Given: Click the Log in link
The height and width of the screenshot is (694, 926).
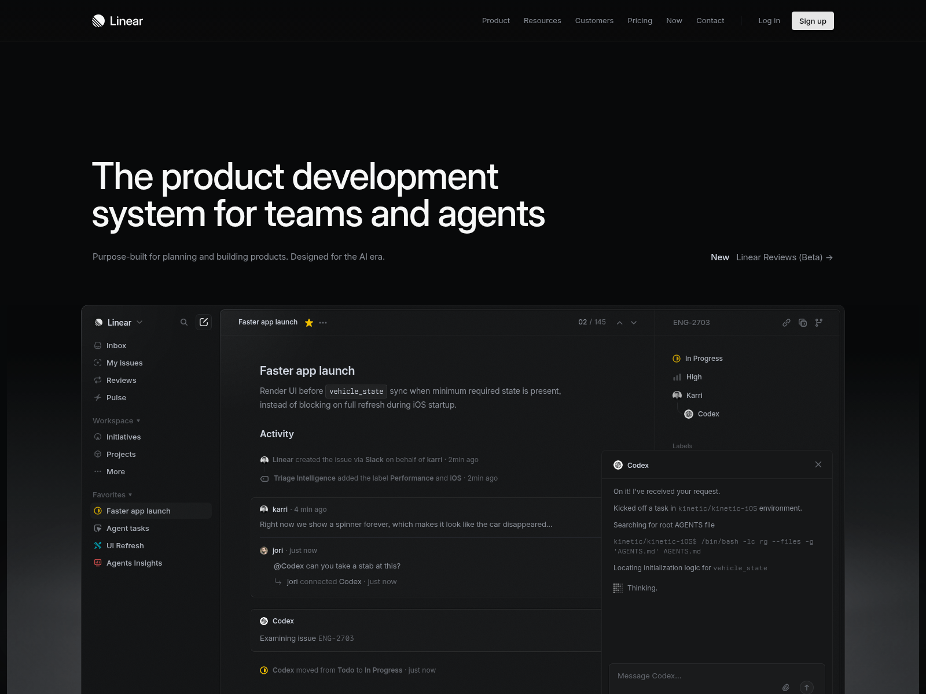Looking at the screenshot, I should (769, 21).
